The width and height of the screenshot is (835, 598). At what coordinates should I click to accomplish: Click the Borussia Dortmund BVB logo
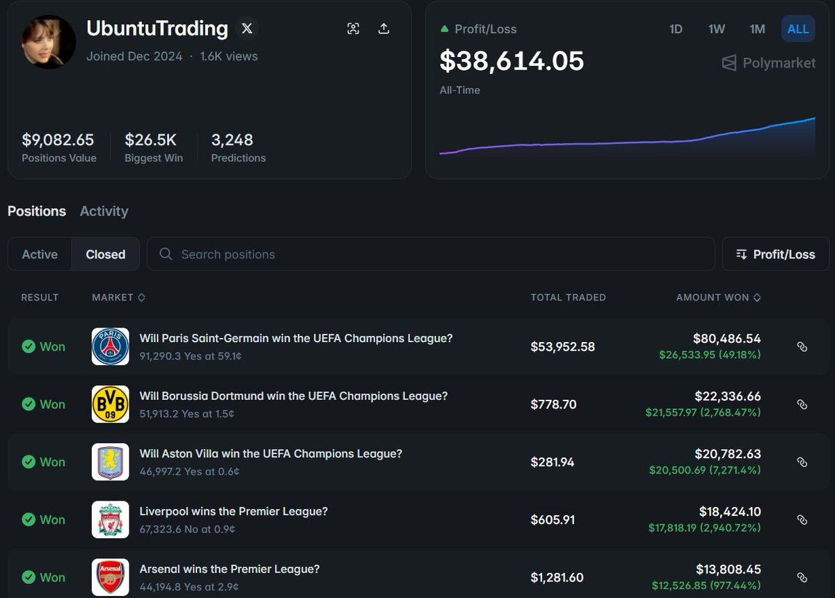(x=111, y=404)
